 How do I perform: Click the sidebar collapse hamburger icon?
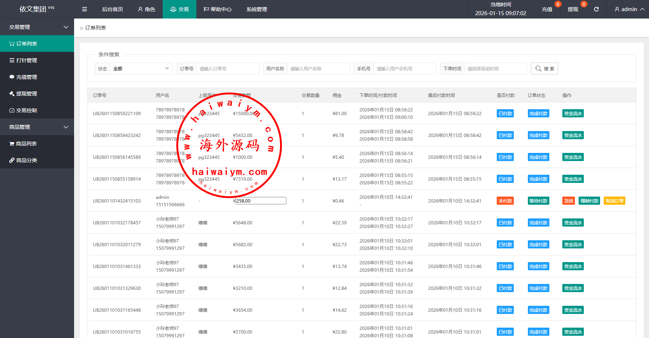click(x=84, y=9)
